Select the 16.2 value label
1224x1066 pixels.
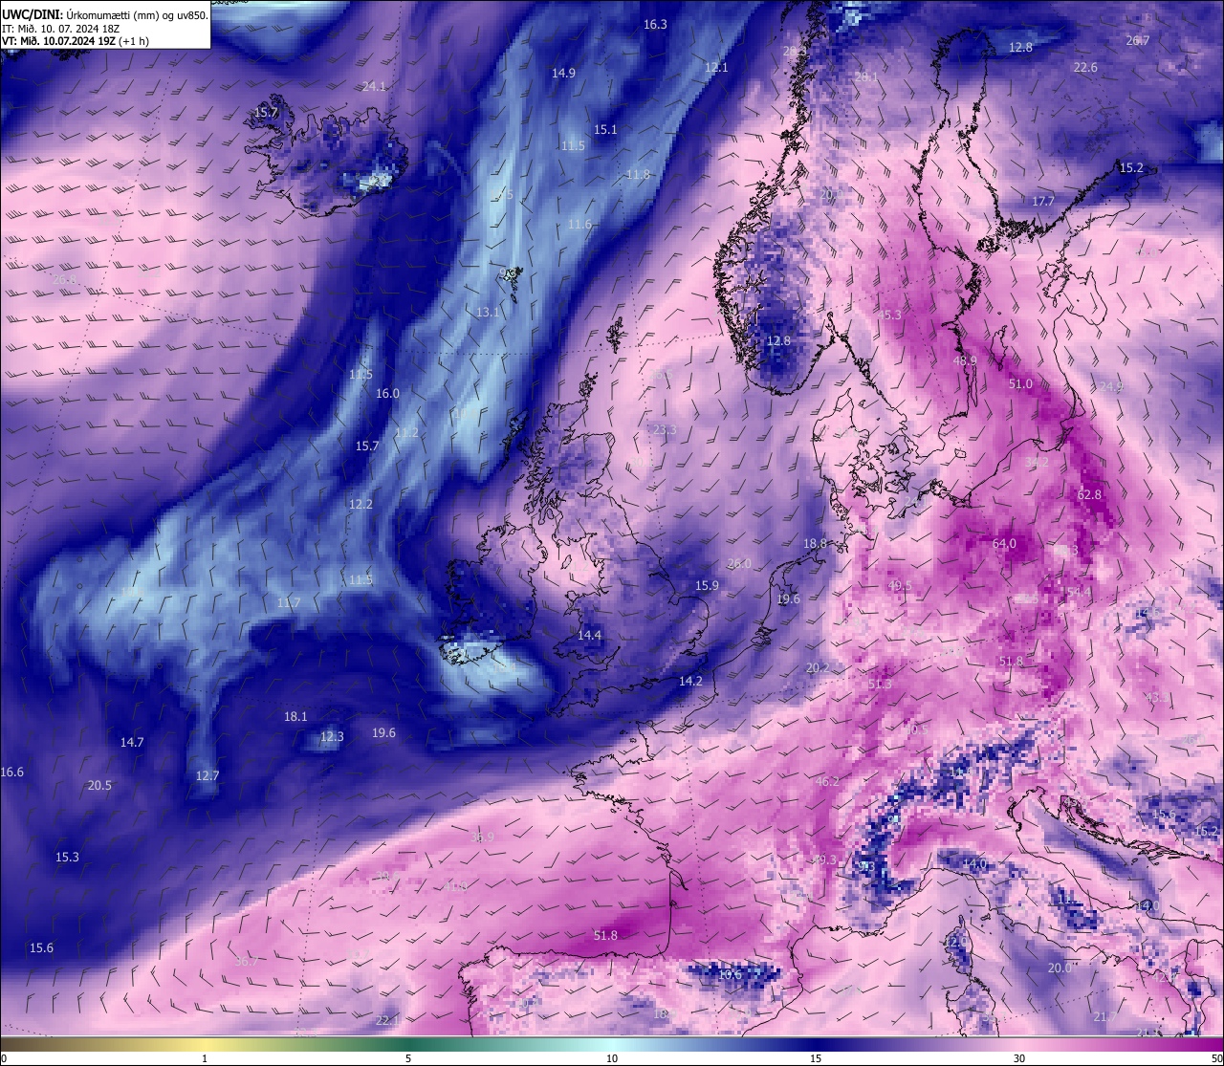coord(1208,832)
